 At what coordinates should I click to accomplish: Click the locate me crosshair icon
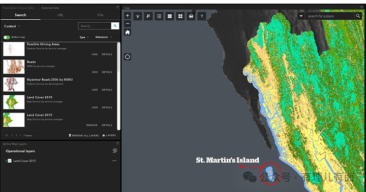tap(128, 57)
